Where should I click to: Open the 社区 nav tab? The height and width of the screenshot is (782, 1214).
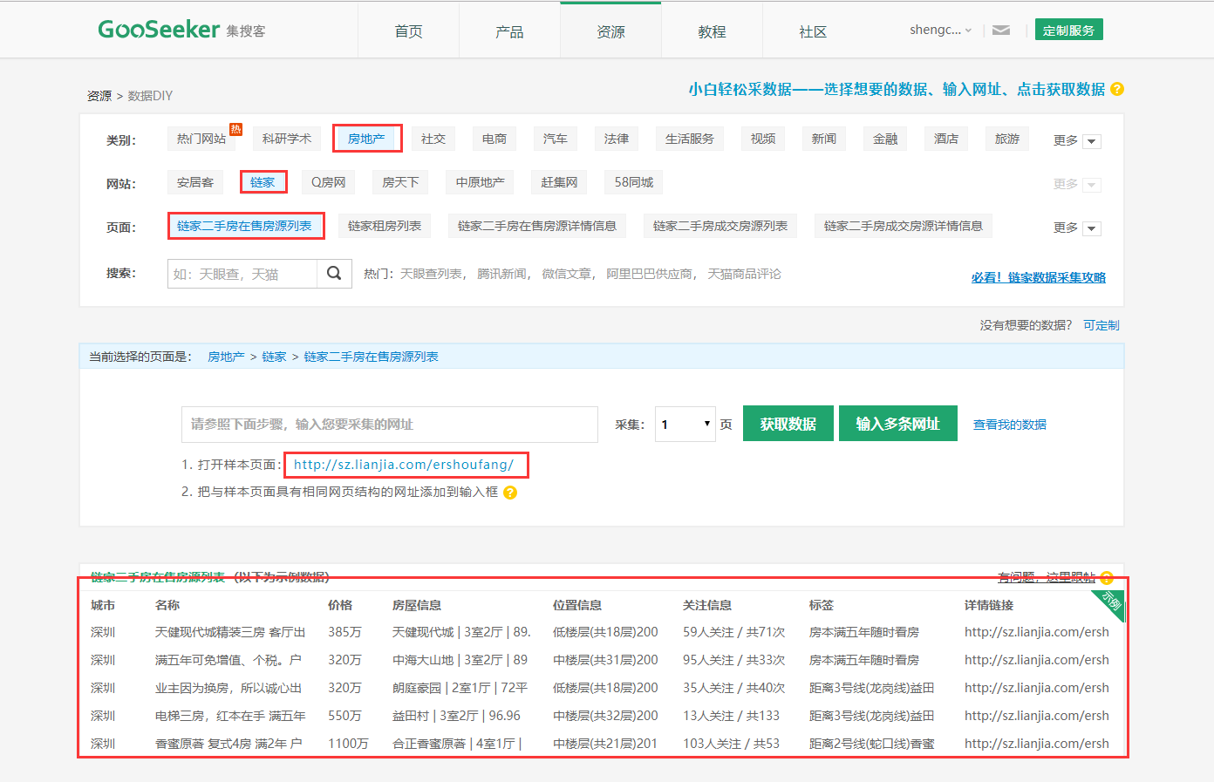(x=813, y=31)
